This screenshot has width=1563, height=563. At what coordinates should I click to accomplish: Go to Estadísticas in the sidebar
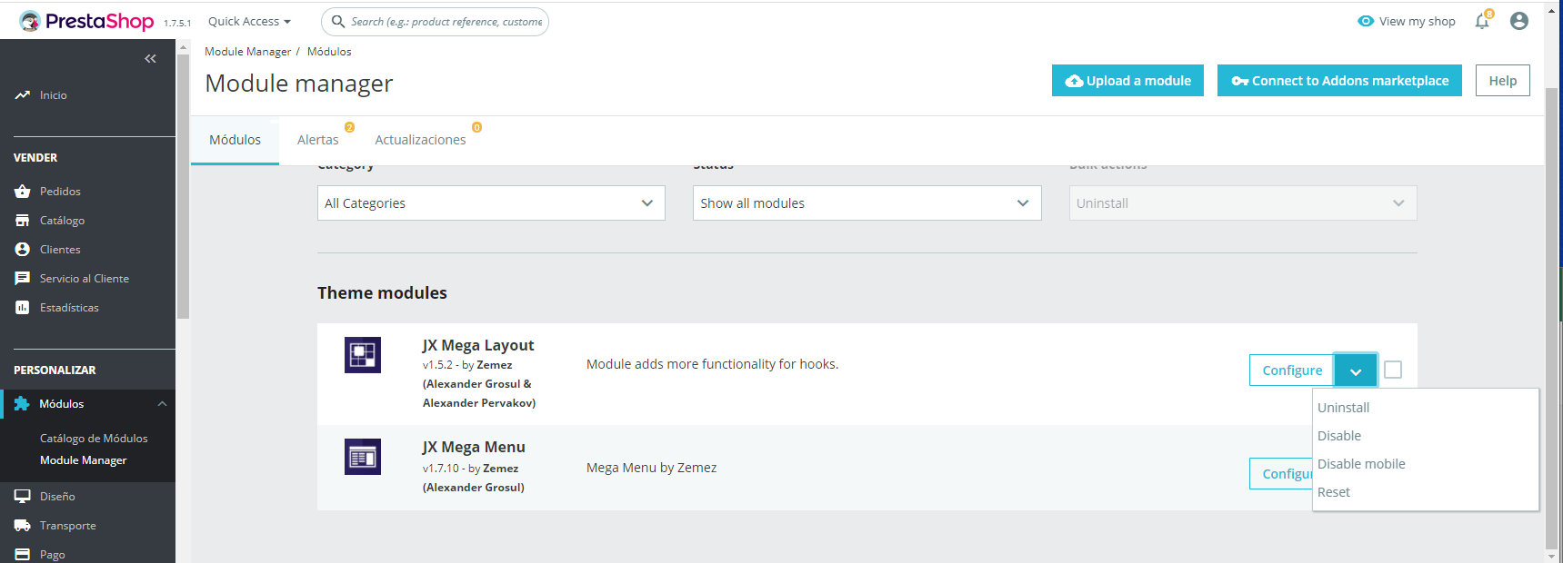click(x=69, y=308)
